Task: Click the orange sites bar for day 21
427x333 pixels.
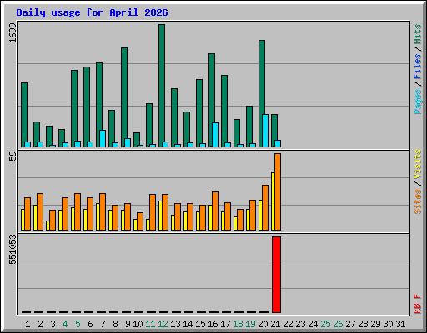Action: (278, 191)
